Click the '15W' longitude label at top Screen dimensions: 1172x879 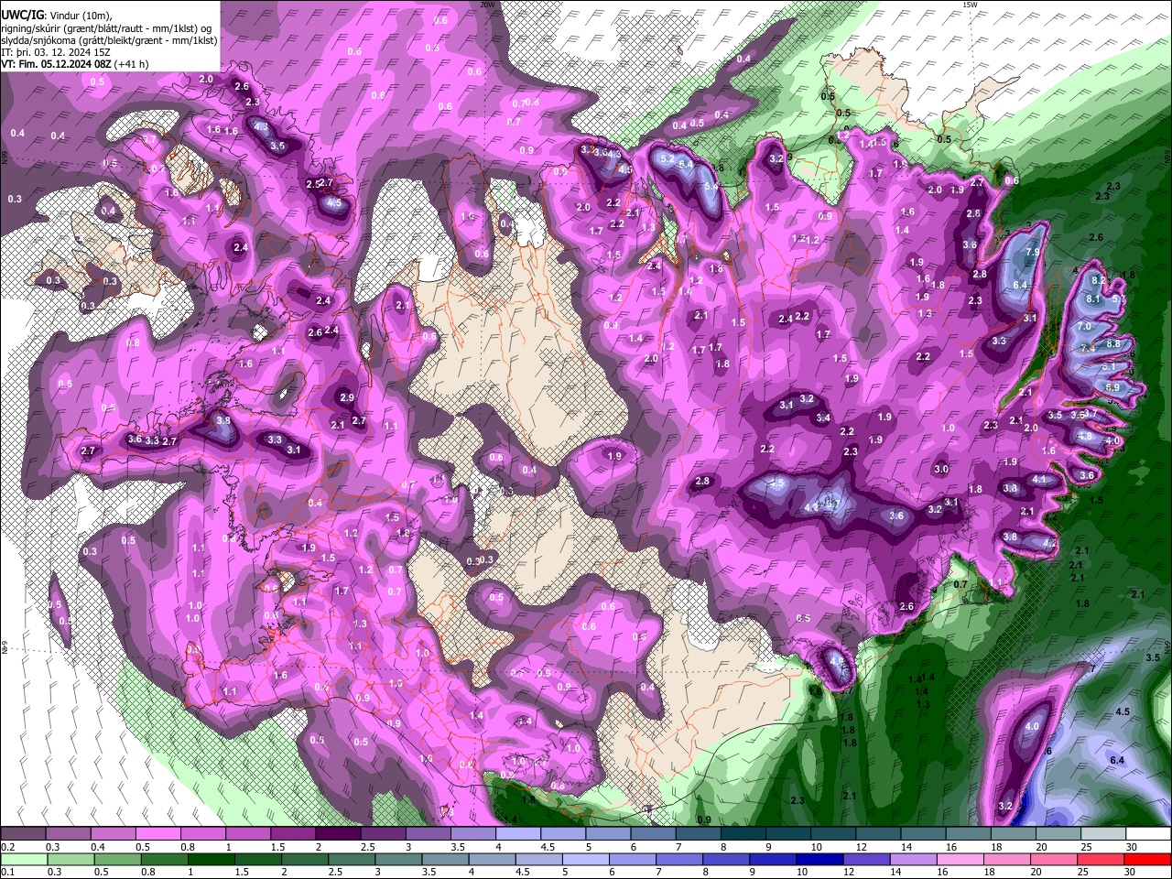[970, 5]
